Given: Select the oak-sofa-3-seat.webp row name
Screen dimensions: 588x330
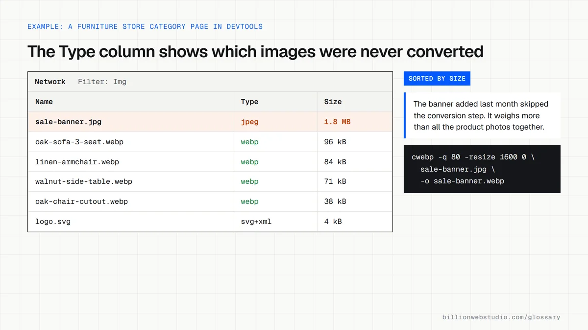Looking at the screenshot, I should pyautogui.click(x=79, y=142).
